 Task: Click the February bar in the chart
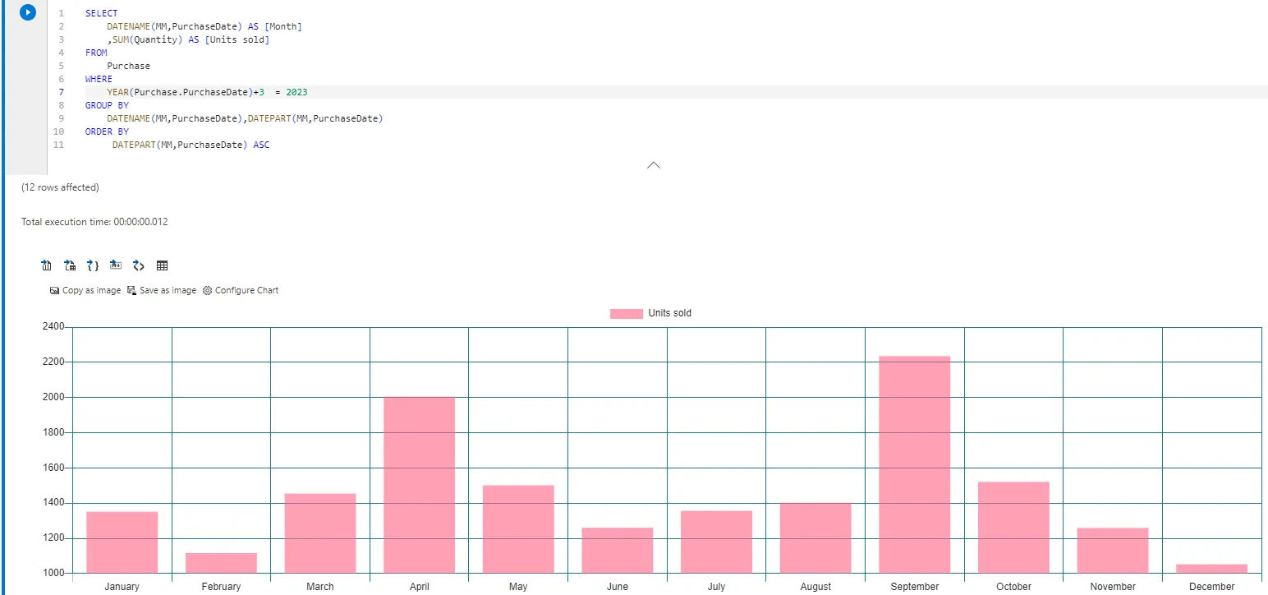coord(221,563)
